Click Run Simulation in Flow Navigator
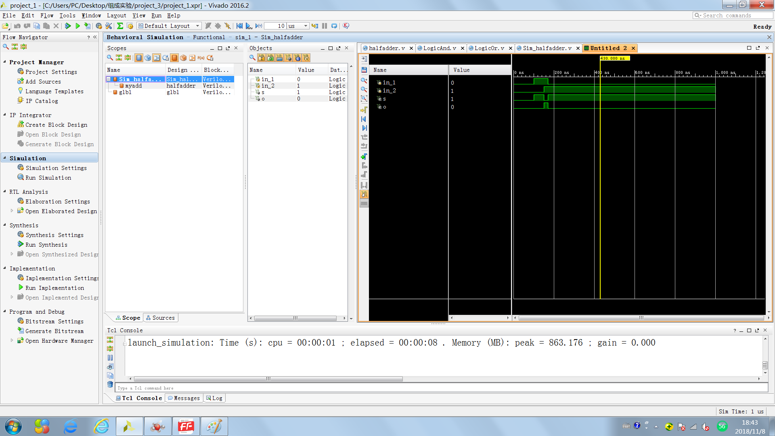 48,178
